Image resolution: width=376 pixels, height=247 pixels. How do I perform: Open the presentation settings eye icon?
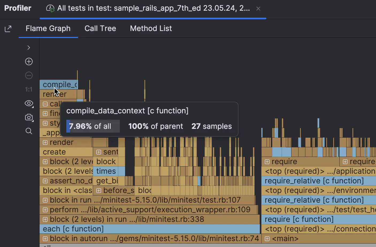[x=29, y=103]
